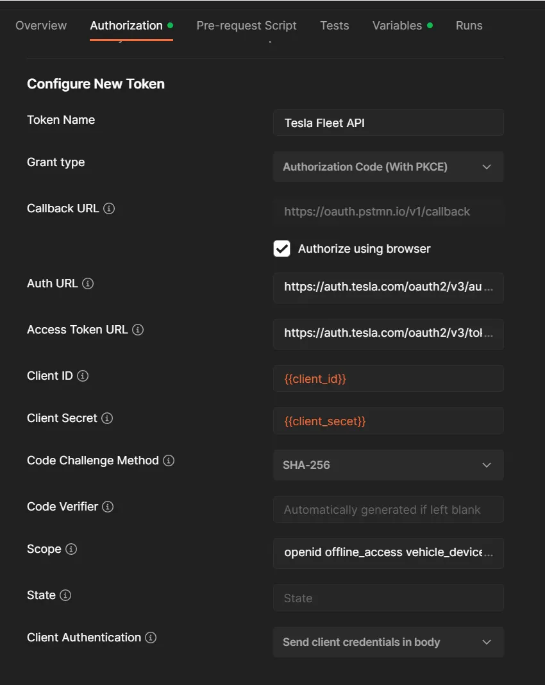Click the Client Authentication info icon

click(x=149, y=638)
